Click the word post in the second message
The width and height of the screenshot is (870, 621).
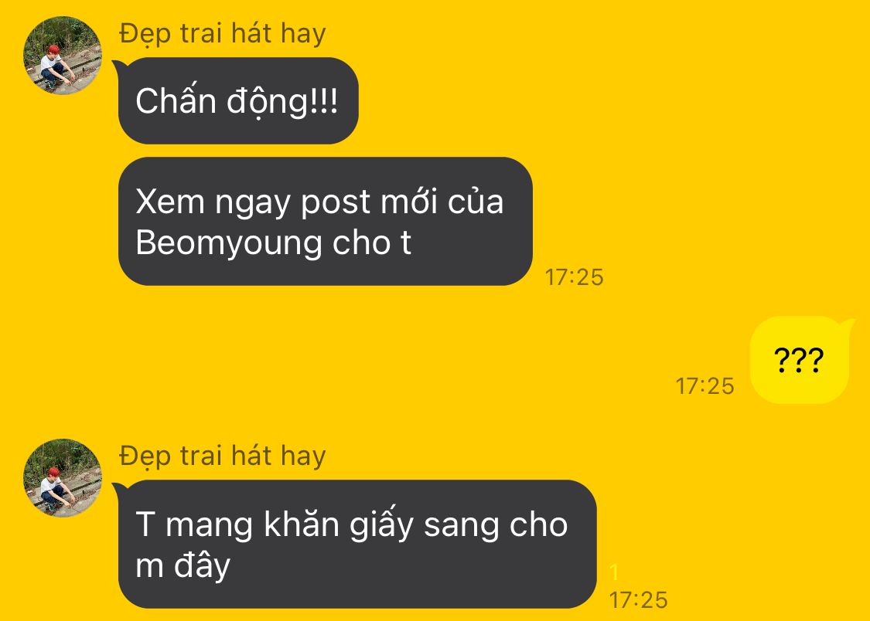pyautogui.click(x=335, y=203)
